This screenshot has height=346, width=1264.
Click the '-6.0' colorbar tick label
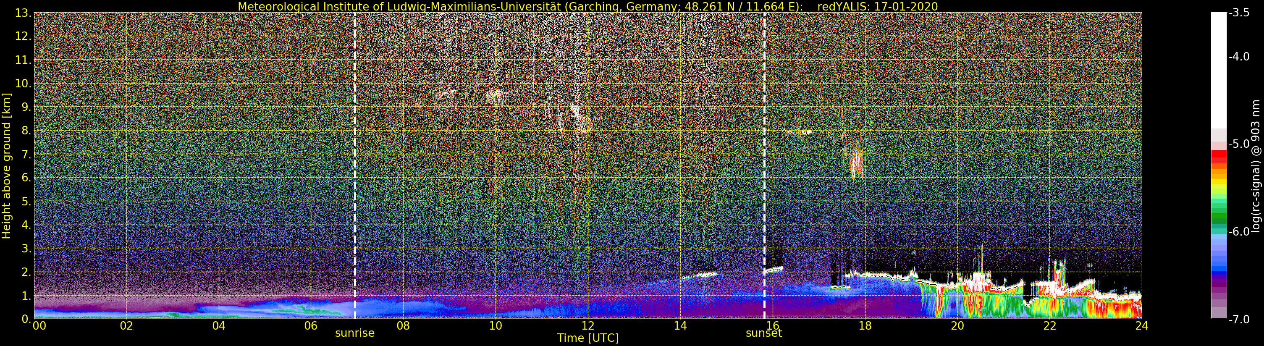(x=1239, y=231)
